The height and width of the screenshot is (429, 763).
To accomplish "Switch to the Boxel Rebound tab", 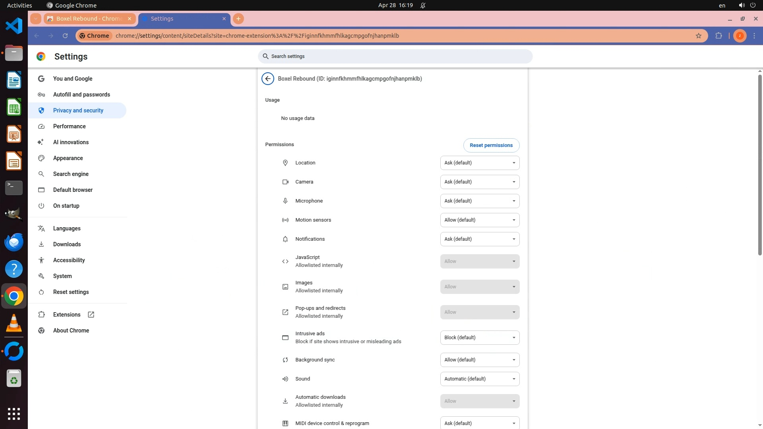I will tap(89, 19).
